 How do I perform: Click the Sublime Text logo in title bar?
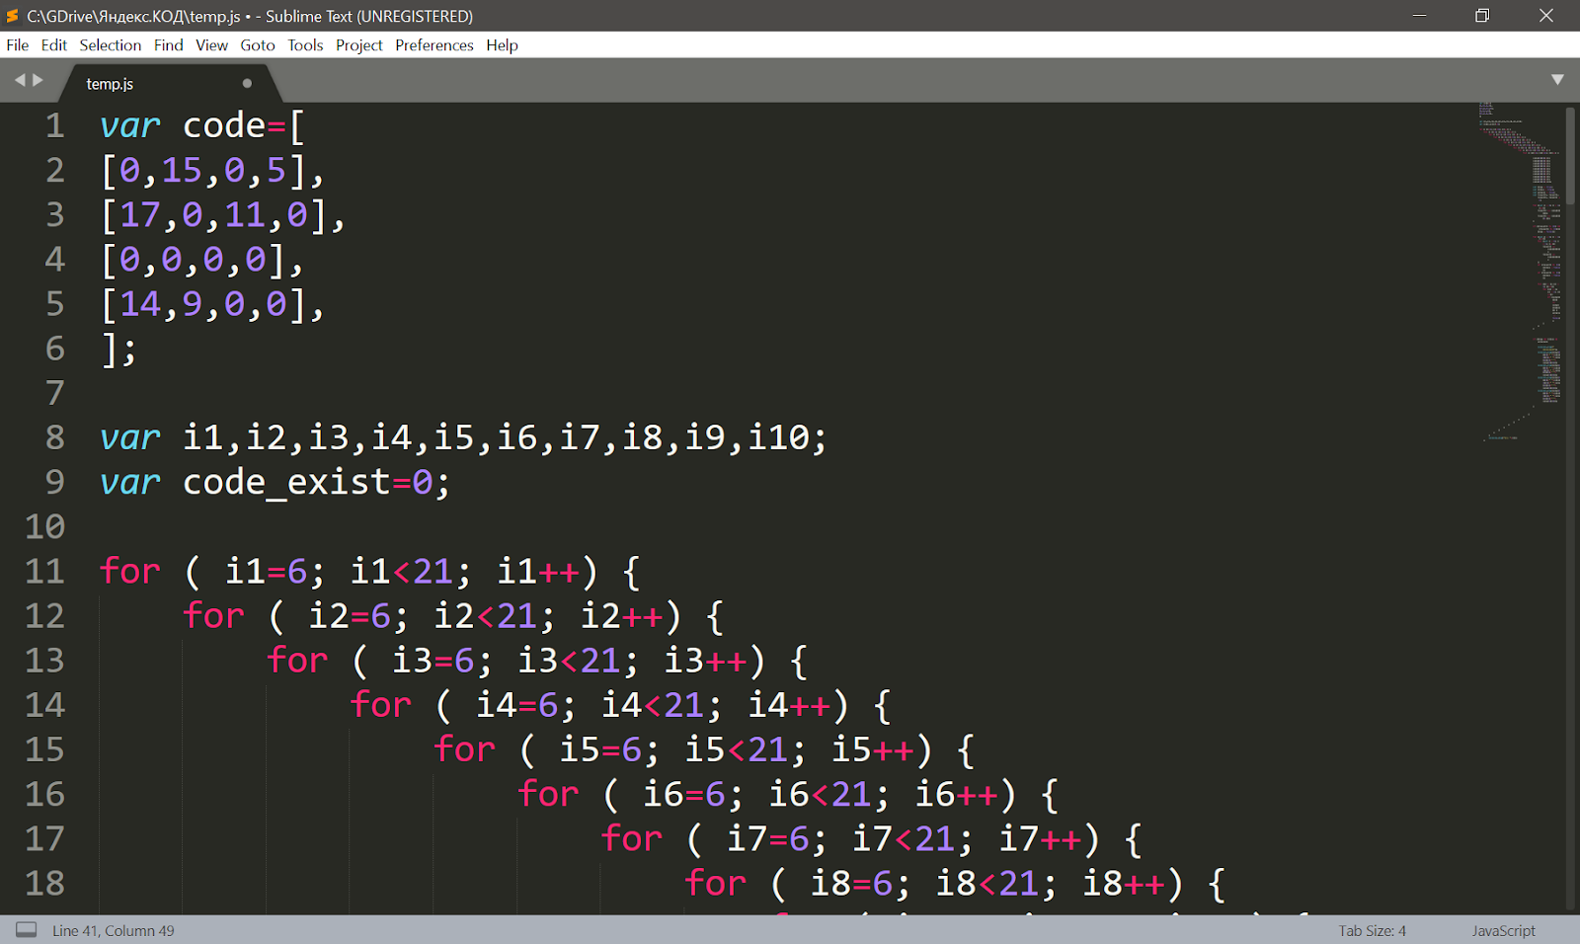12,16
